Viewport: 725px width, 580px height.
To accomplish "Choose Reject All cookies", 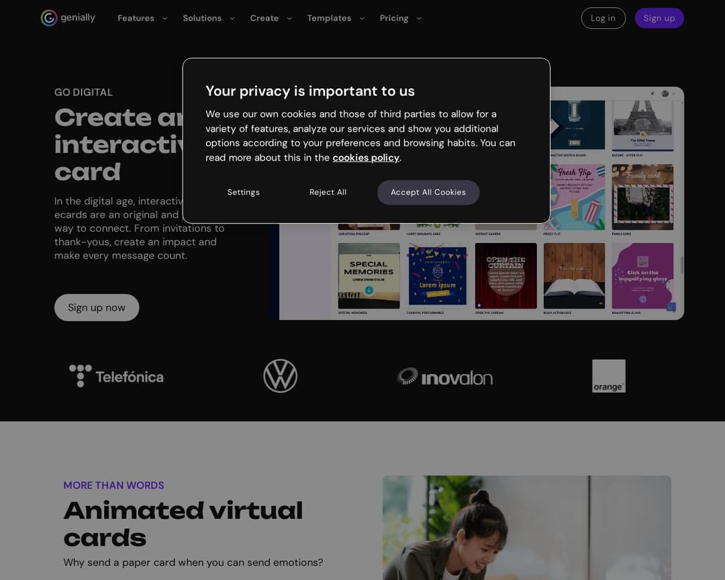I will (328, 192).
